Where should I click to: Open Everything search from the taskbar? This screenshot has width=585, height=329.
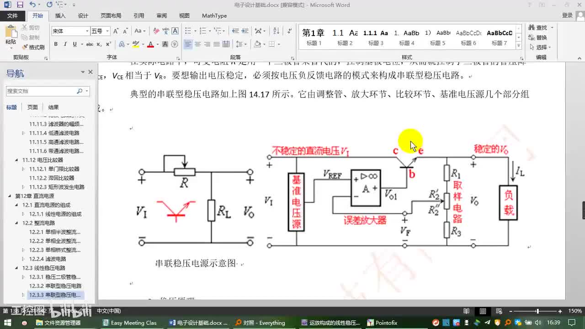point(260,323)
